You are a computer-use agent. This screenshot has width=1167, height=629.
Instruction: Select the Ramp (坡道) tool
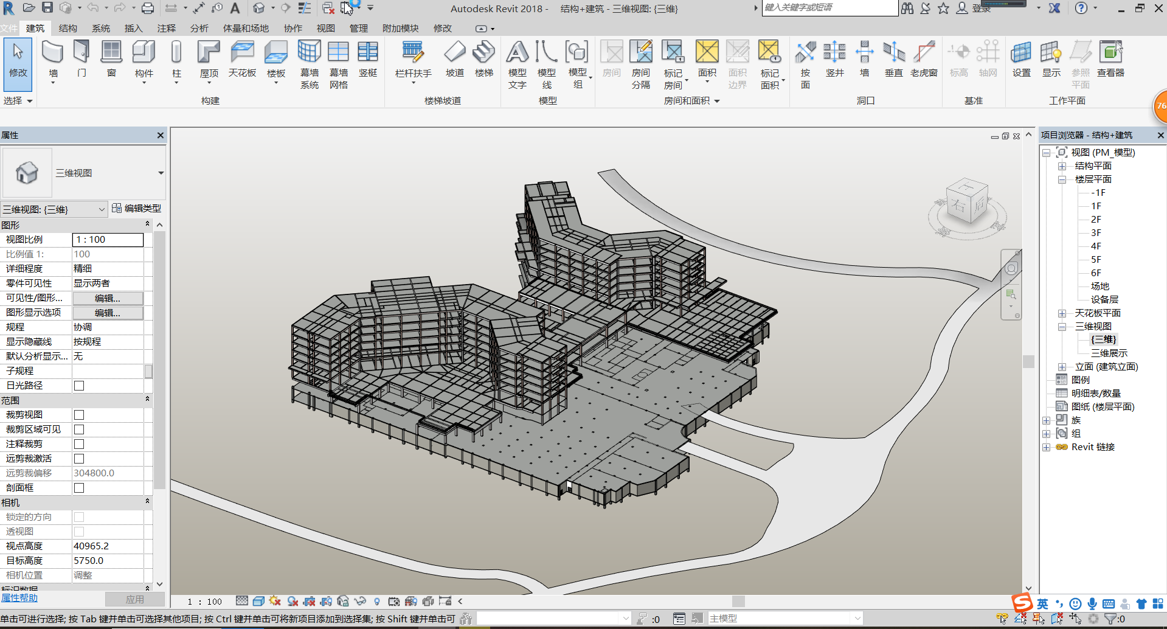click(454, 59)
